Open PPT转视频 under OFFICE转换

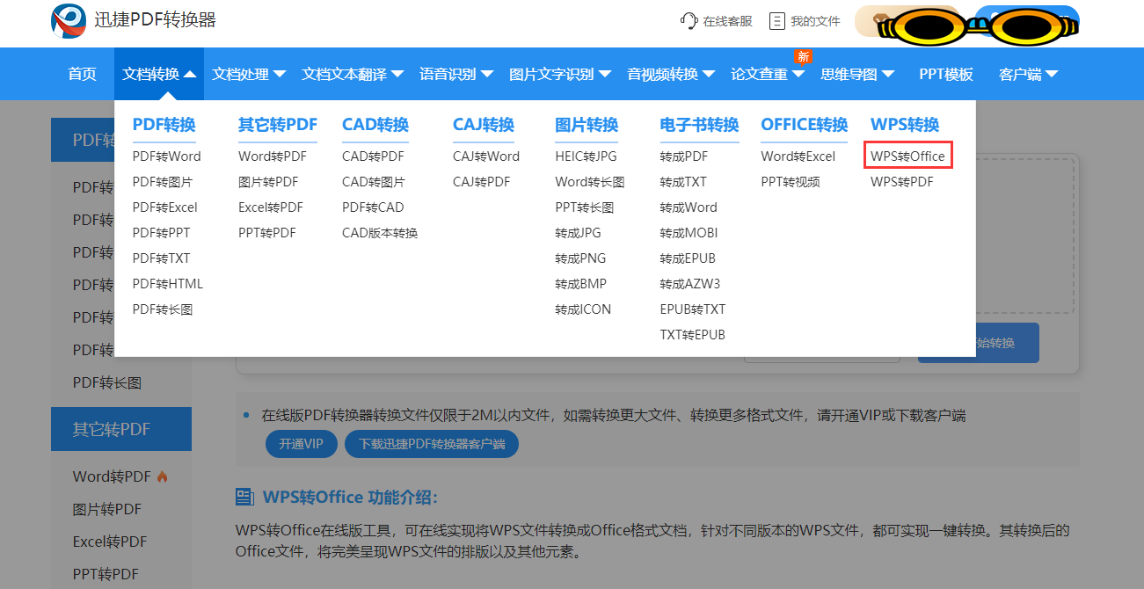[x=791, y=182]
